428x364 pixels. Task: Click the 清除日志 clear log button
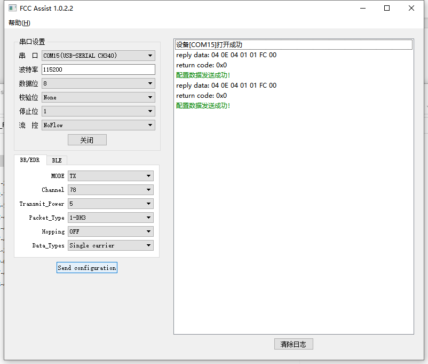(x=294, y=344)
